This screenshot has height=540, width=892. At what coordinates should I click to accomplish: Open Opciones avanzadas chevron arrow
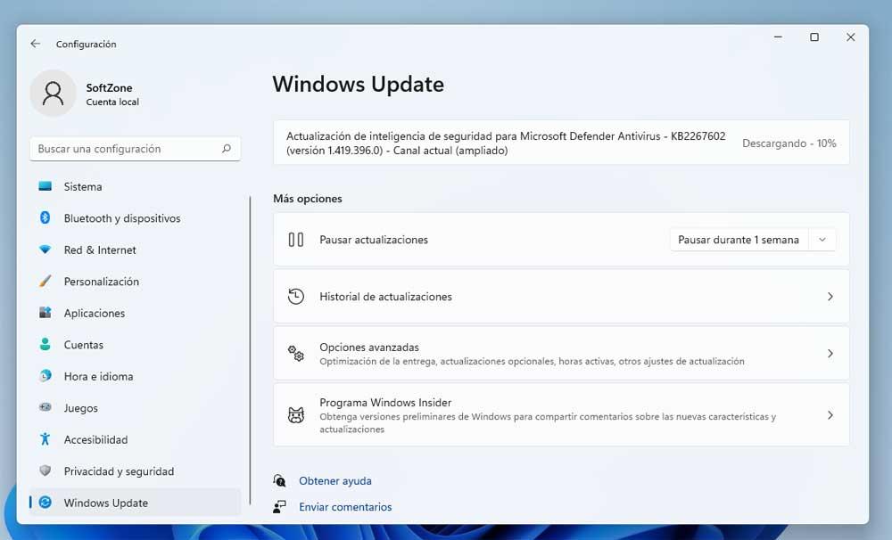(x=830, y=353)
